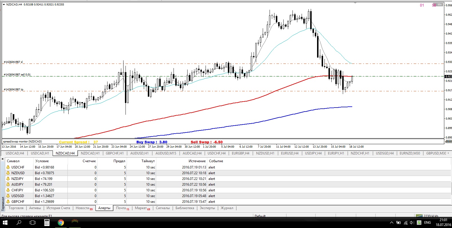Open the Маркет terminal tab
This screenshot has width=452, height=228.
[142, 208]
